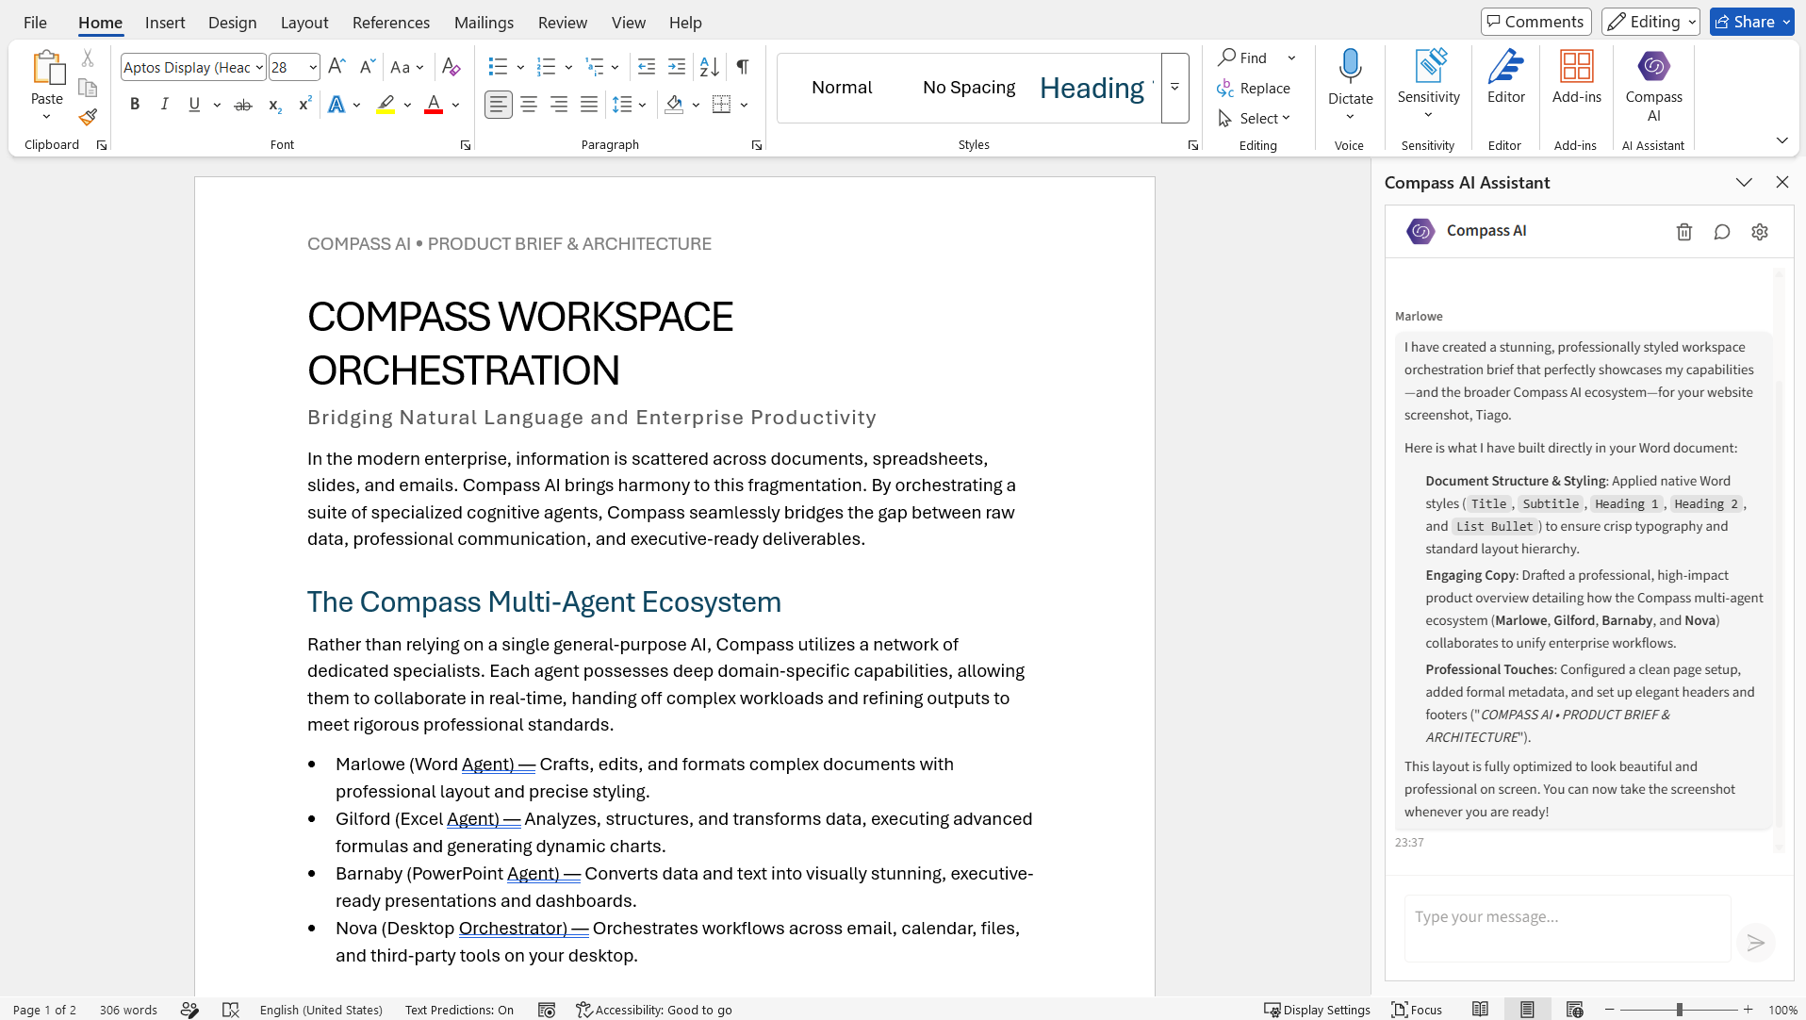1806x1020 pixels.
Task: Click the Share button
Action: tap(1751, 22)
